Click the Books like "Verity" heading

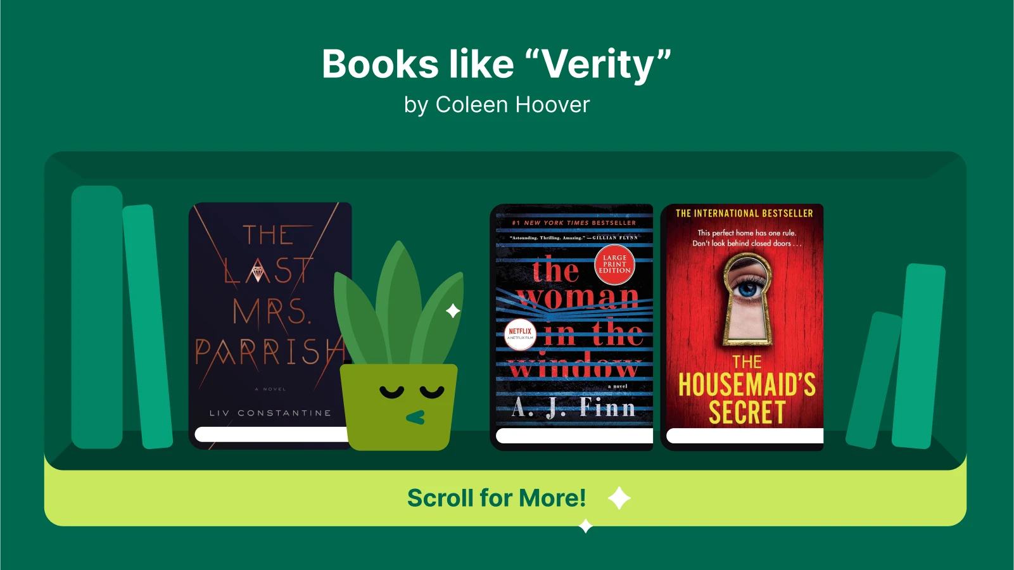tap(497, 64)
